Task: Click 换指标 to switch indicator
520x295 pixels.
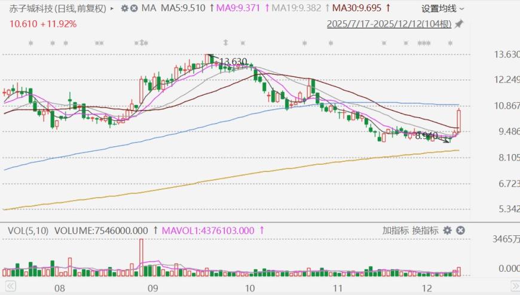Action: pyautogui.click(x=425, y=231)
